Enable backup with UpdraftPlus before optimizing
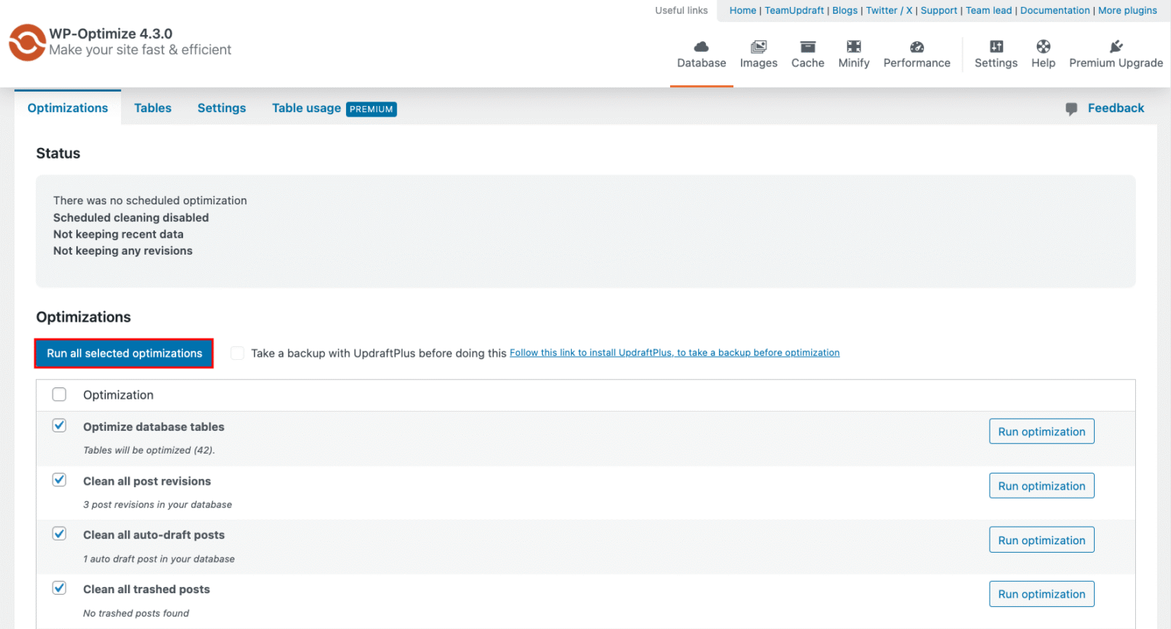Viewport: 1171px width, 629px height. [x=237, y=353]
